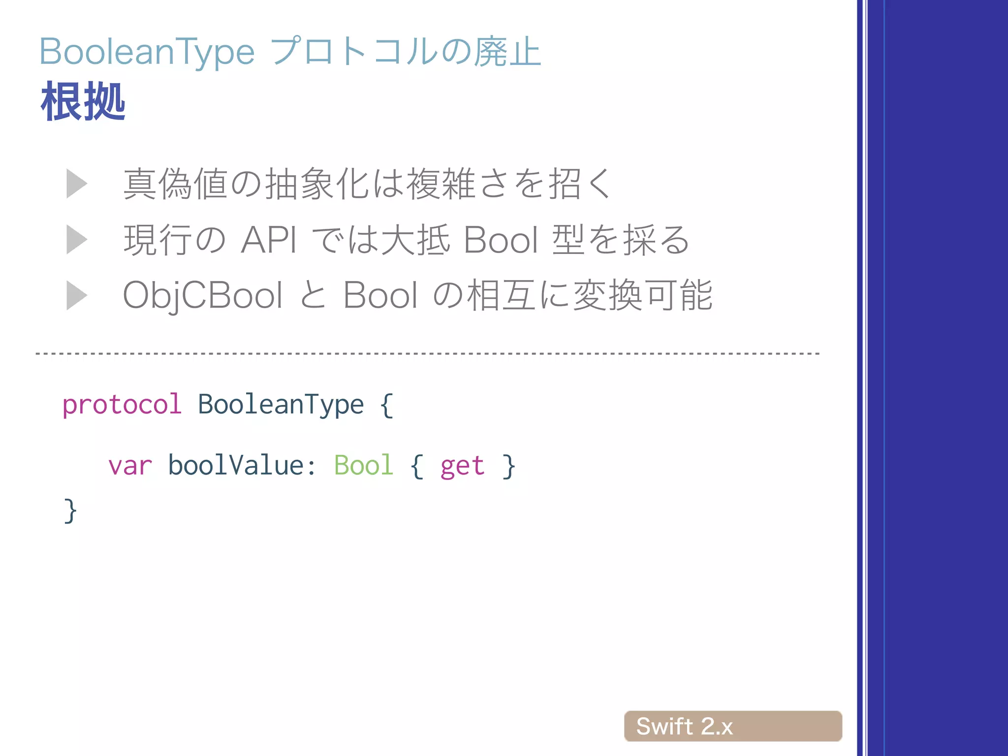Click the bold heading '根拠'
The height and width of the screenshot is (756, 1008).
click(83, 102)
